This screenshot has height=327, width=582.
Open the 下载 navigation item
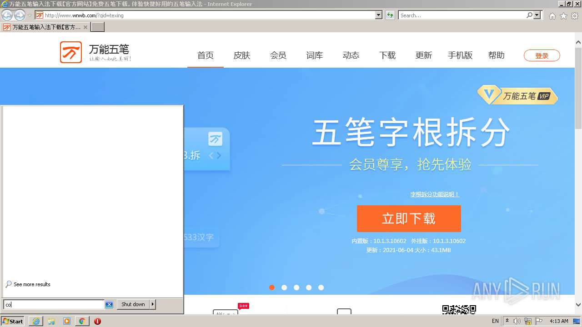click(387, 55)
